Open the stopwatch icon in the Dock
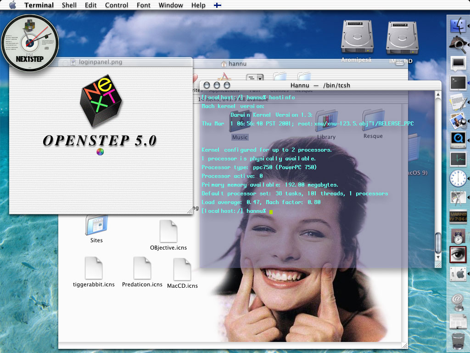The image size is (470, 353). [x=458, y=236]
